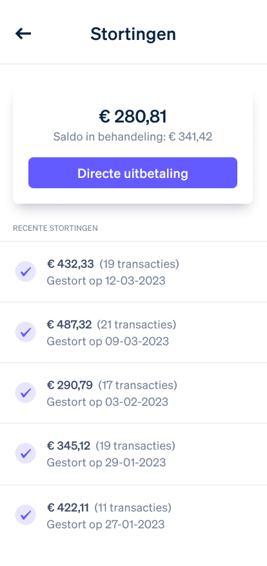Click checkmark icon for € 487,32 deposit
This screenshot has height=566, width=267.
click(25, 332)
